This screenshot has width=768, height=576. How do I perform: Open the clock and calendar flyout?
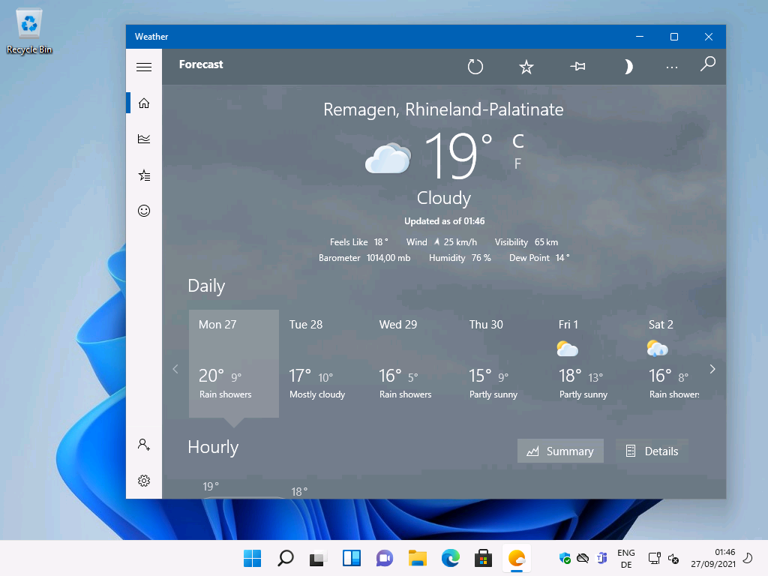[x=713, y=558]
